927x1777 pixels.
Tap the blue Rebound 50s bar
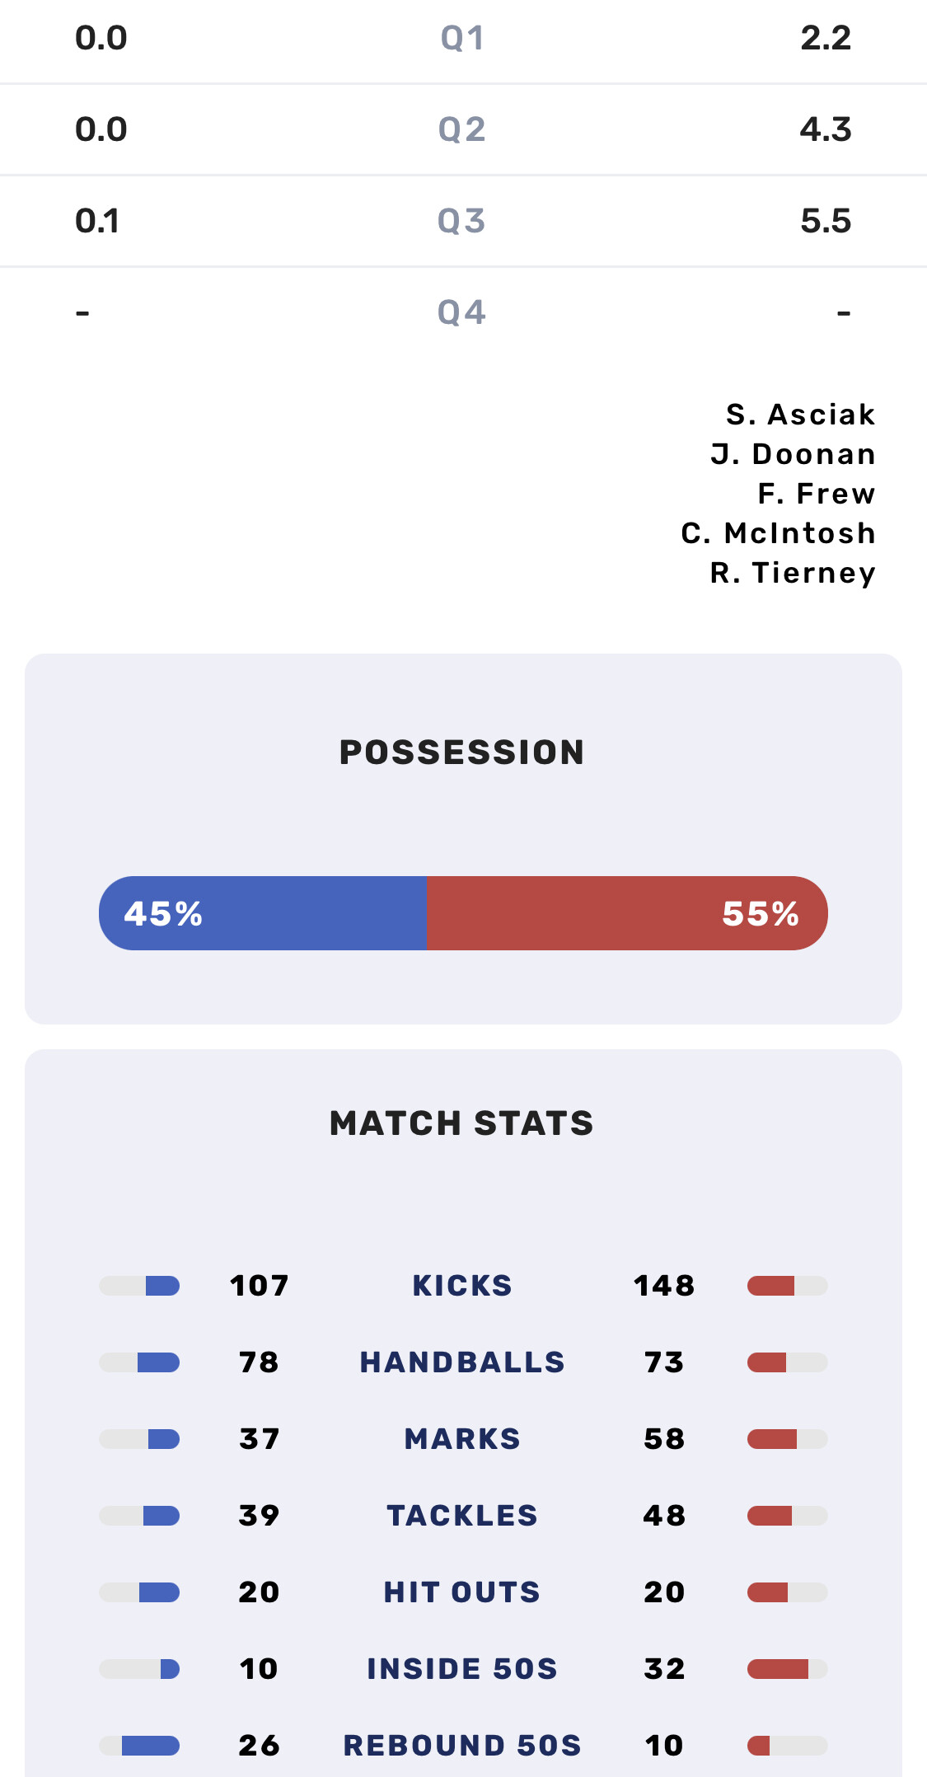click(150, 1746)
